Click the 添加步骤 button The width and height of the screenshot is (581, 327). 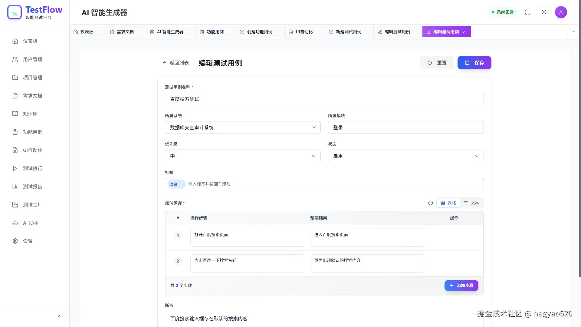click(461, 285)
